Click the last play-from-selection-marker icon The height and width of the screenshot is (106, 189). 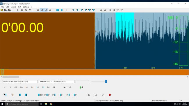point(76,95)
